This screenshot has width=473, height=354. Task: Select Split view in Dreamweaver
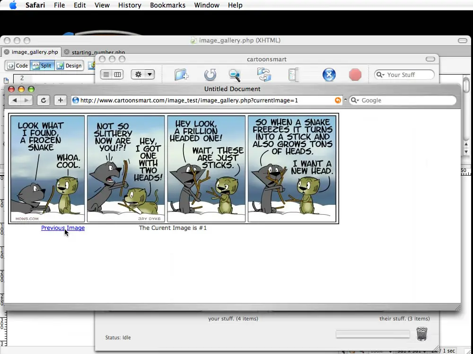pos(42,66)
